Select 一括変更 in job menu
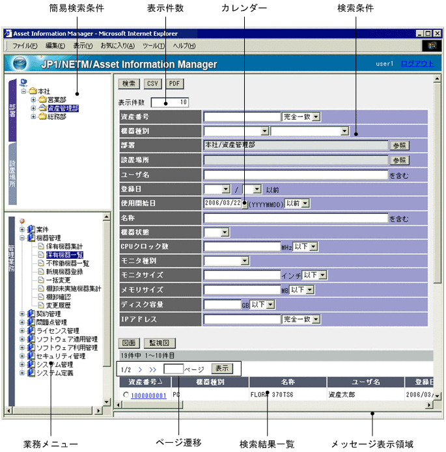Image resolution: width=446 pixels, height=452 pixels. coord(59,280)
